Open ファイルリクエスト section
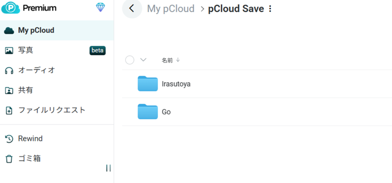This screenshot has width=392, height=183. pyautogui.click(x=52, y=111)
